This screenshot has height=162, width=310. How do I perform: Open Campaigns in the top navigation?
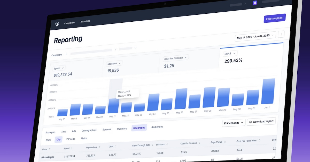(69, 23)
